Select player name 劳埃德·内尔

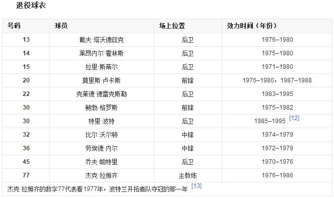[101, 148]
